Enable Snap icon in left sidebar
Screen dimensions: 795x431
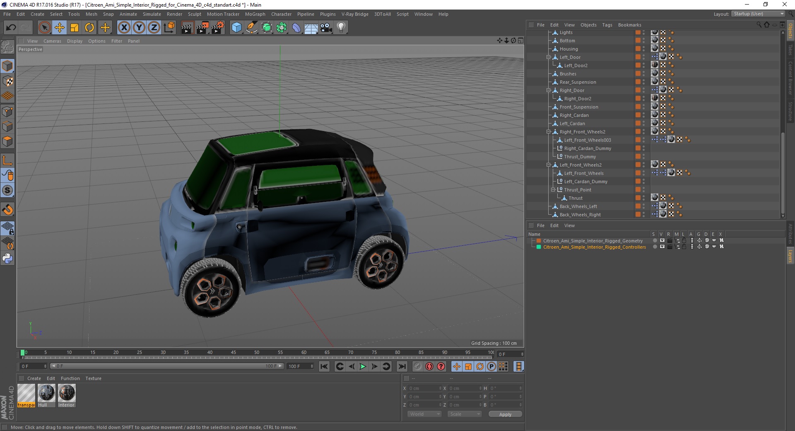click(7, 210)
